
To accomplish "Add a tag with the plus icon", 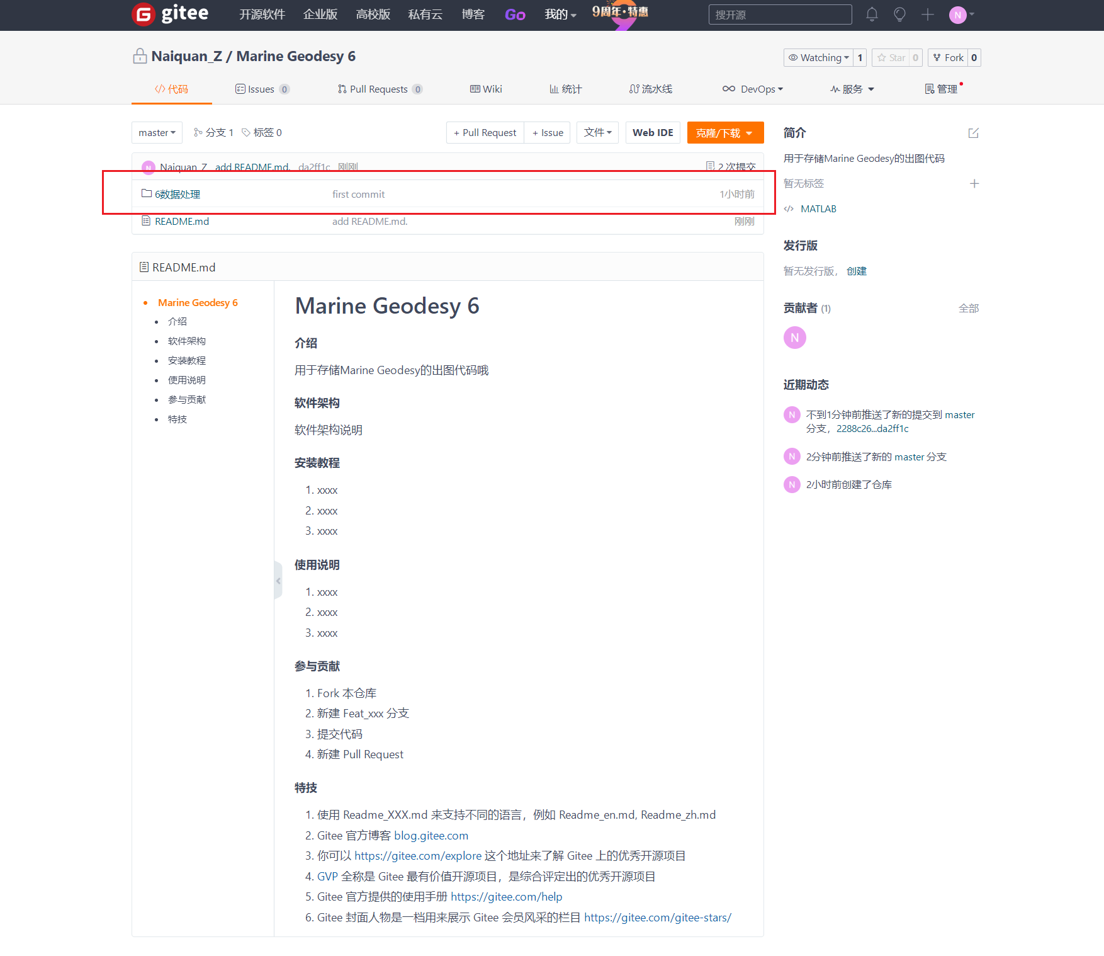I will pos(974,183).
